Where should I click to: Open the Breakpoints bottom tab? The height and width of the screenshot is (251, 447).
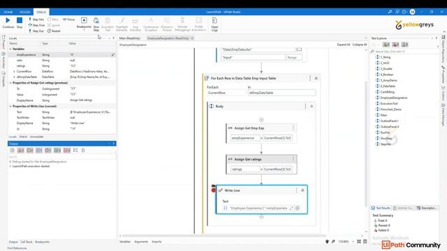[x=42, y=242]
